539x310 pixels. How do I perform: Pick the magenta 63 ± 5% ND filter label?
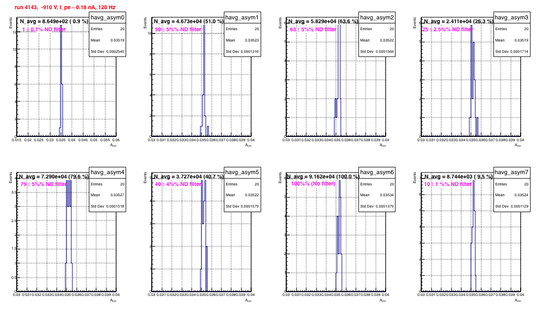pyautogui.click(x=313, y=30)
